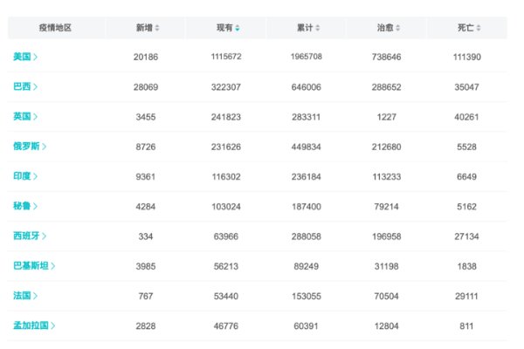Sort table by 新增 column
Image resolution: width=524 pixels, height=349 pixels.
point(148,28)
